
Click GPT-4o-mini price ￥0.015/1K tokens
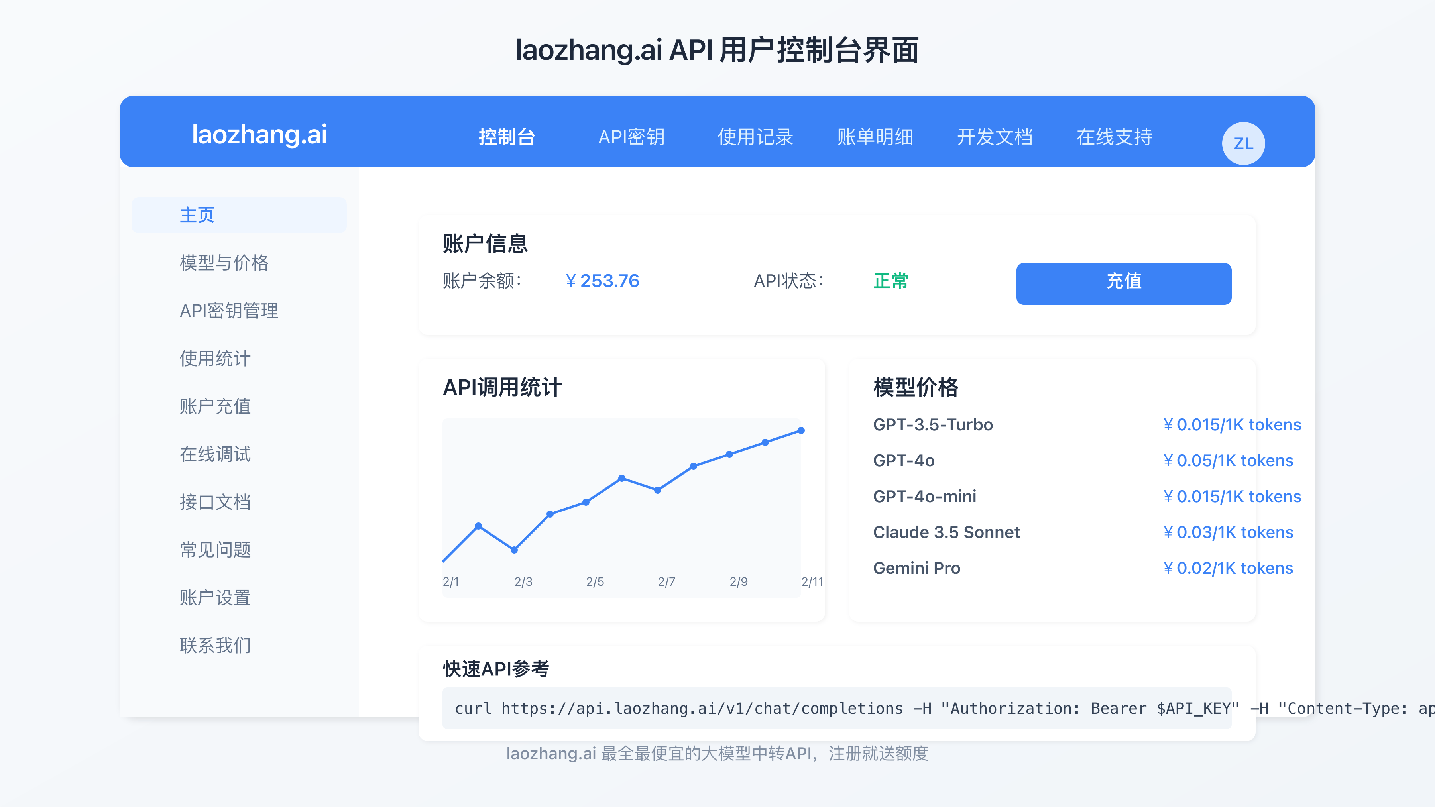tap(1232, 496)
